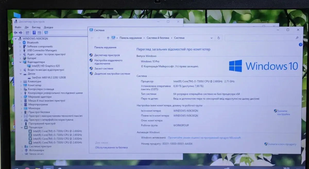309x169 pixels.
Task: Open the address bar history dropdown
Action: coord(211,38)
